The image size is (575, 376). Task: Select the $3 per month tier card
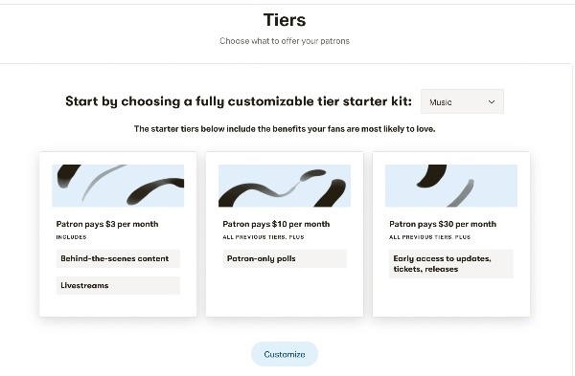coord(118,234)
